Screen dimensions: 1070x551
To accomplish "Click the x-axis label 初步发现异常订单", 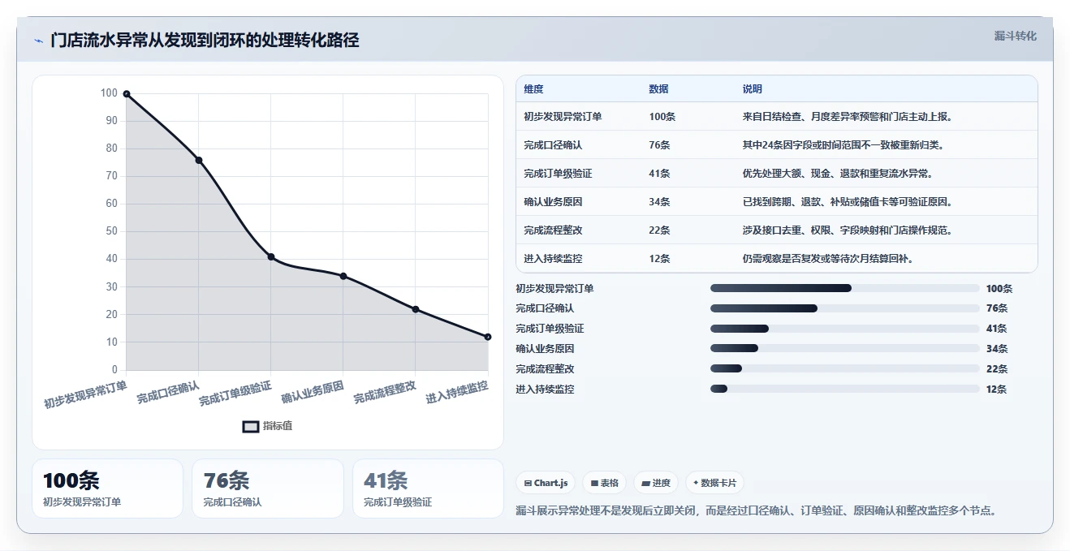I will tap(85, 394).
